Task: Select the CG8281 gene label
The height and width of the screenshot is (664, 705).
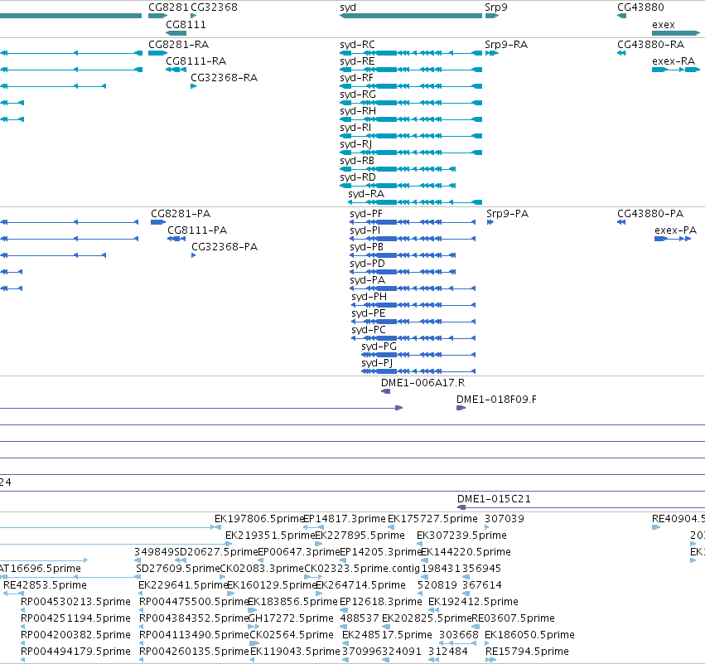Action: [x=169, y=7]
